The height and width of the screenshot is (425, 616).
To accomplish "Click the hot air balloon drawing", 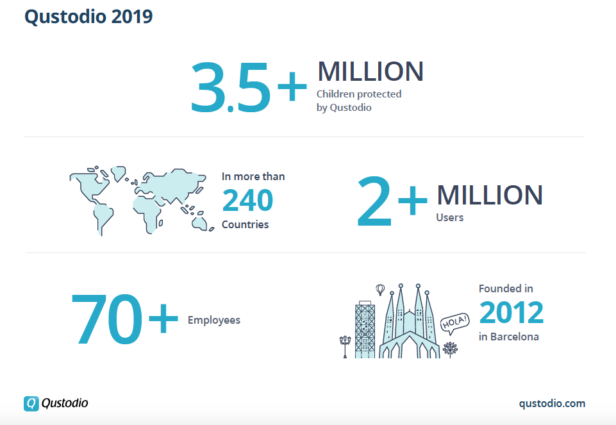I will (380, 290).
